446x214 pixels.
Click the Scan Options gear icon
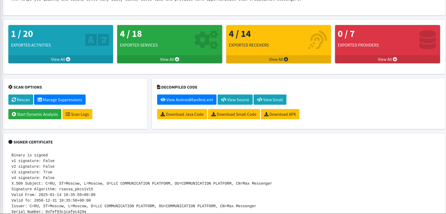pos(10,87)
